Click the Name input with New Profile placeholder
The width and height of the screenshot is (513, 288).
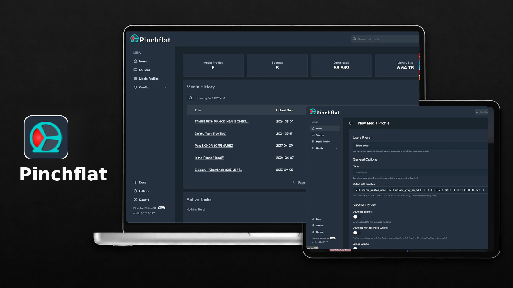[420, 172]
